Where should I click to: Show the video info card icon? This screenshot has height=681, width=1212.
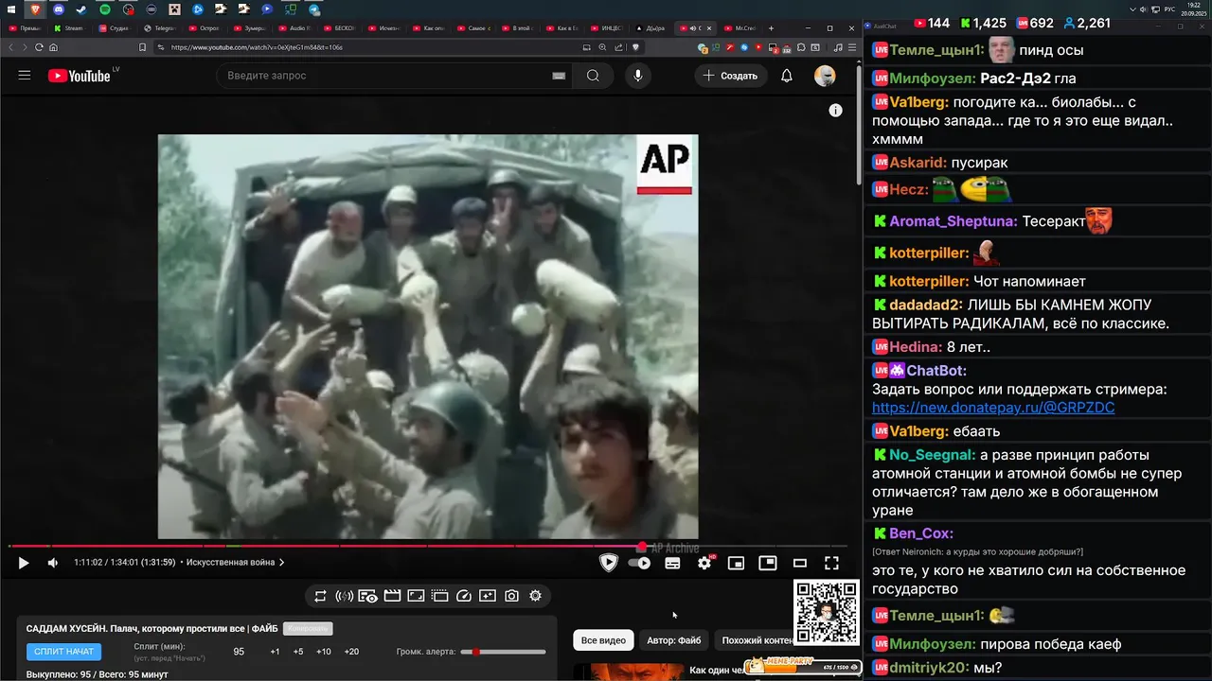[x=835, y=111]
